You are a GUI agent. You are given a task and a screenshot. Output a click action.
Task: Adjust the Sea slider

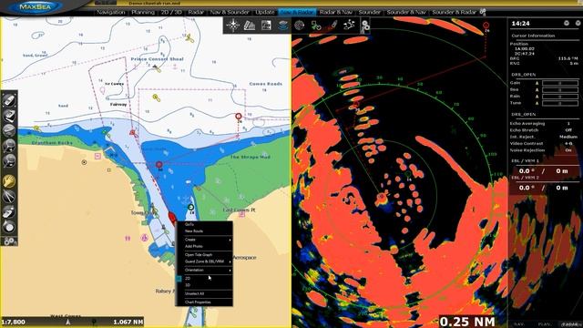point(560,89)
